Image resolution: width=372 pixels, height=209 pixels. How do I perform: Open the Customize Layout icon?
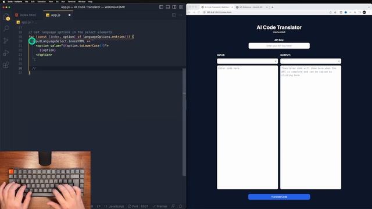tap(181, 7)
